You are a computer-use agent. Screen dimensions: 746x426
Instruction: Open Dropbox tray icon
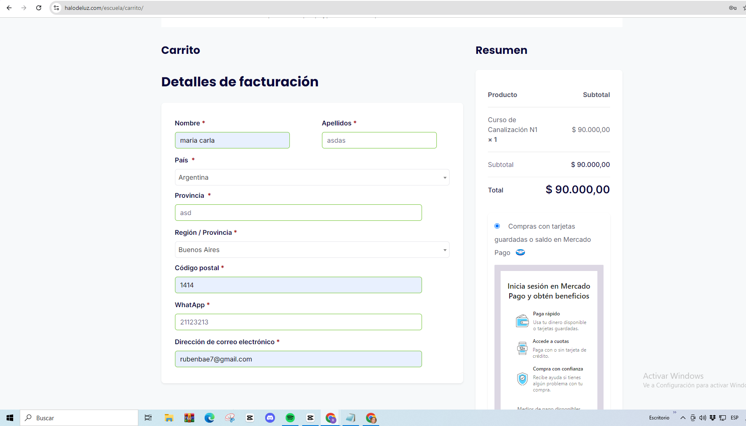coord(712,418)
